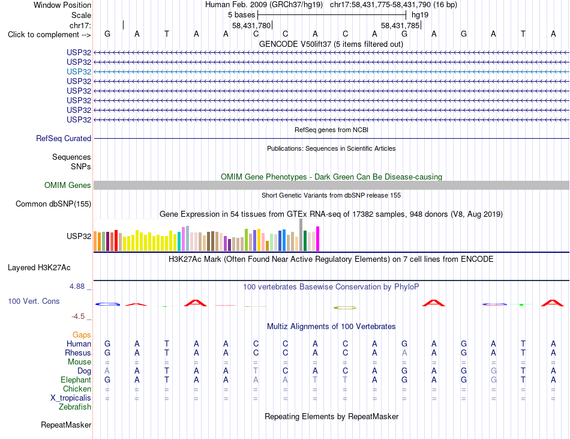Click coordinate marker 58,431,780 on ruler
The height and width of the screenshot is (439, 570).
coord(251,25)
